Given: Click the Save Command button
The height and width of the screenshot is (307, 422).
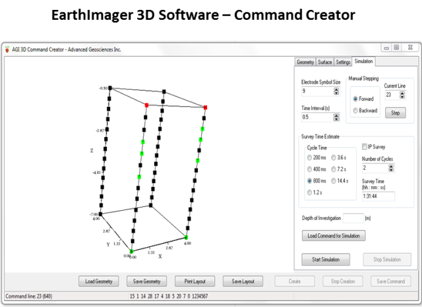Looking at the screenshot, I should (391, 281).
